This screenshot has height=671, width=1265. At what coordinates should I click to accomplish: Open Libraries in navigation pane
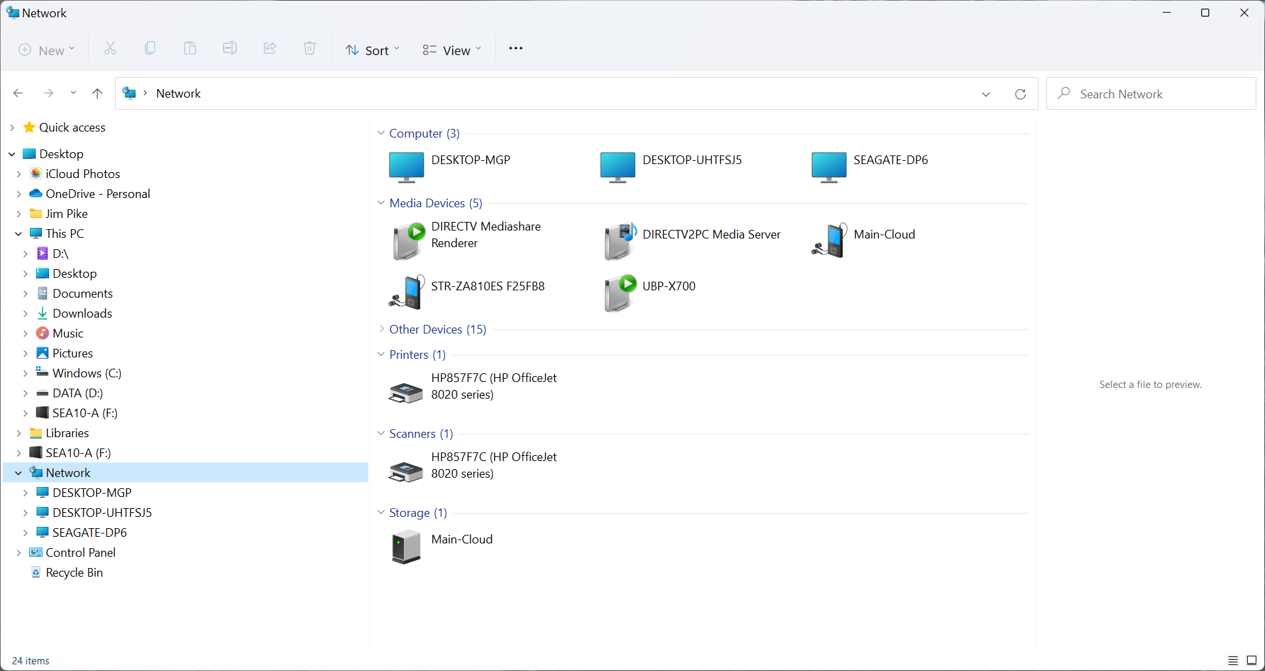[x=67, y=432]
